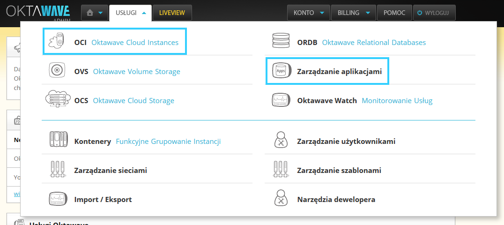This screenshot has height=225, width=504.
Task: Select Import / Eksport entry
Action: click(x=103, y=200)
